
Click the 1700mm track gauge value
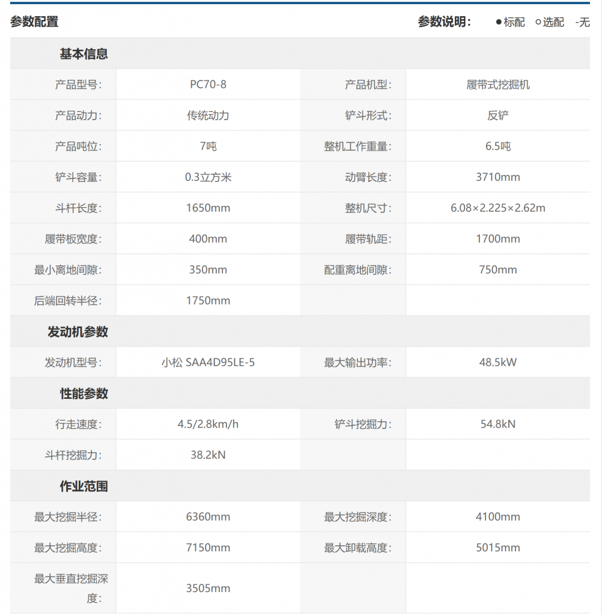coord(498,239)
